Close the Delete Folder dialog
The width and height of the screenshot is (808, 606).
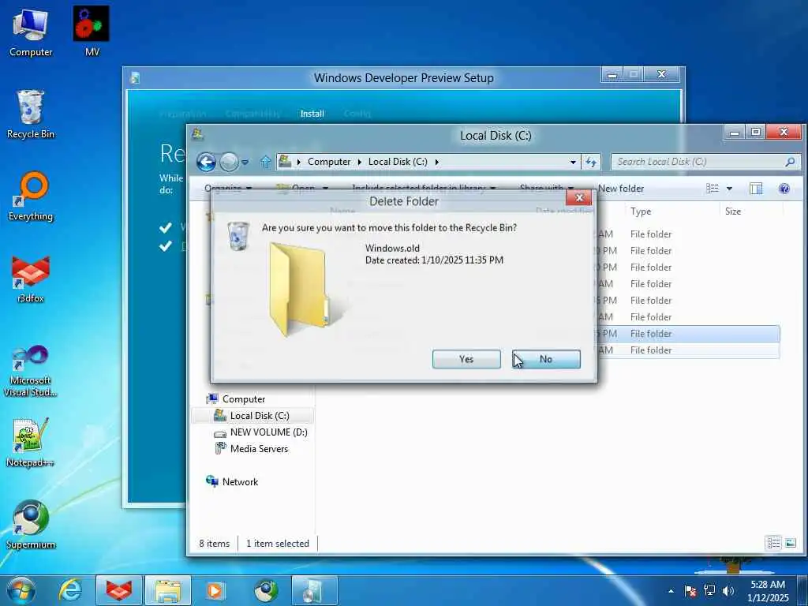[x=579, y=197]
